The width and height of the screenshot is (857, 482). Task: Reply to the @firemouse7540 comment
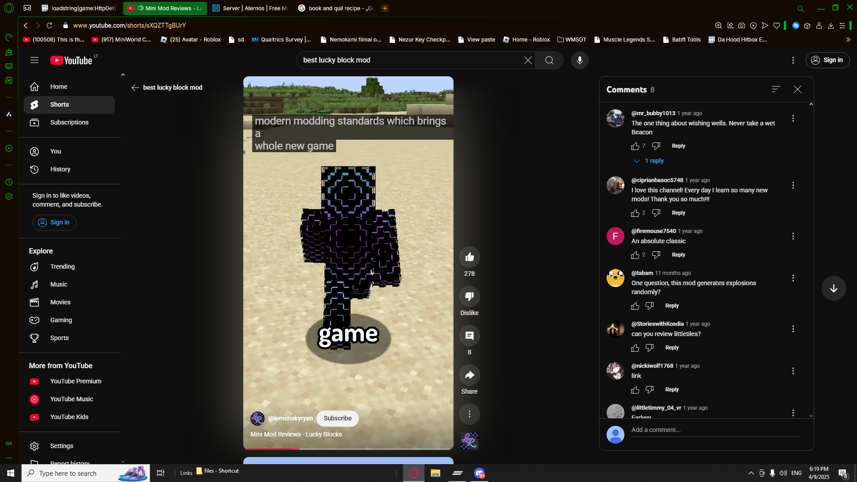pos(678,255)
